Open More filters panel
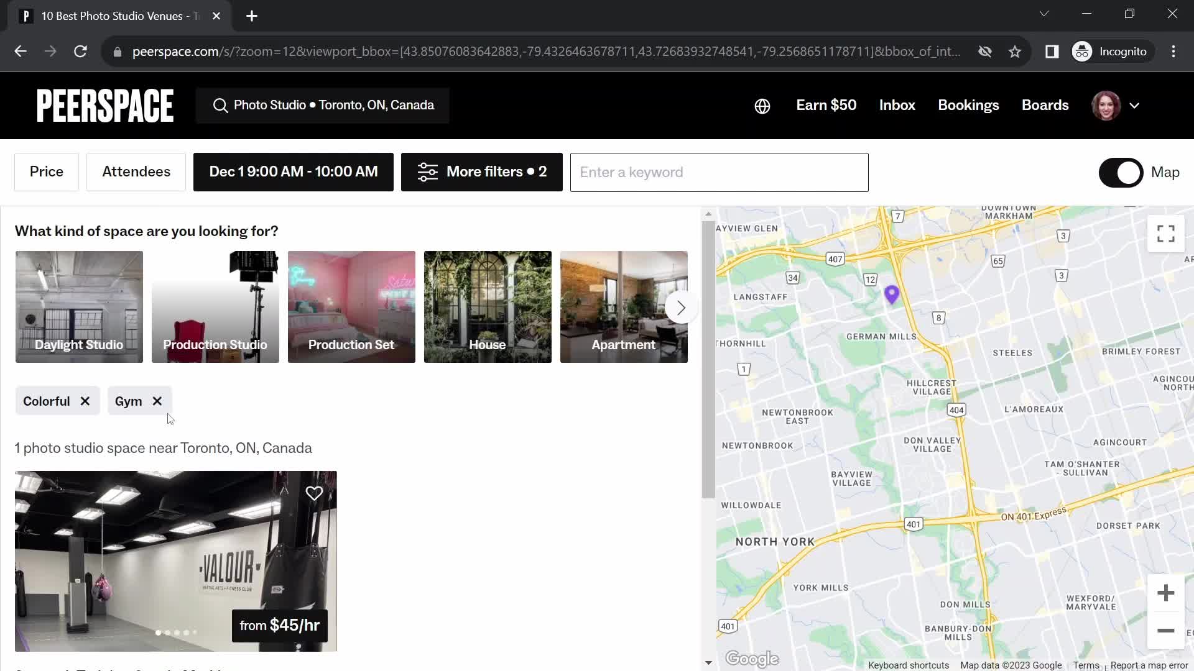1194x671 pixels. [482, 172]
